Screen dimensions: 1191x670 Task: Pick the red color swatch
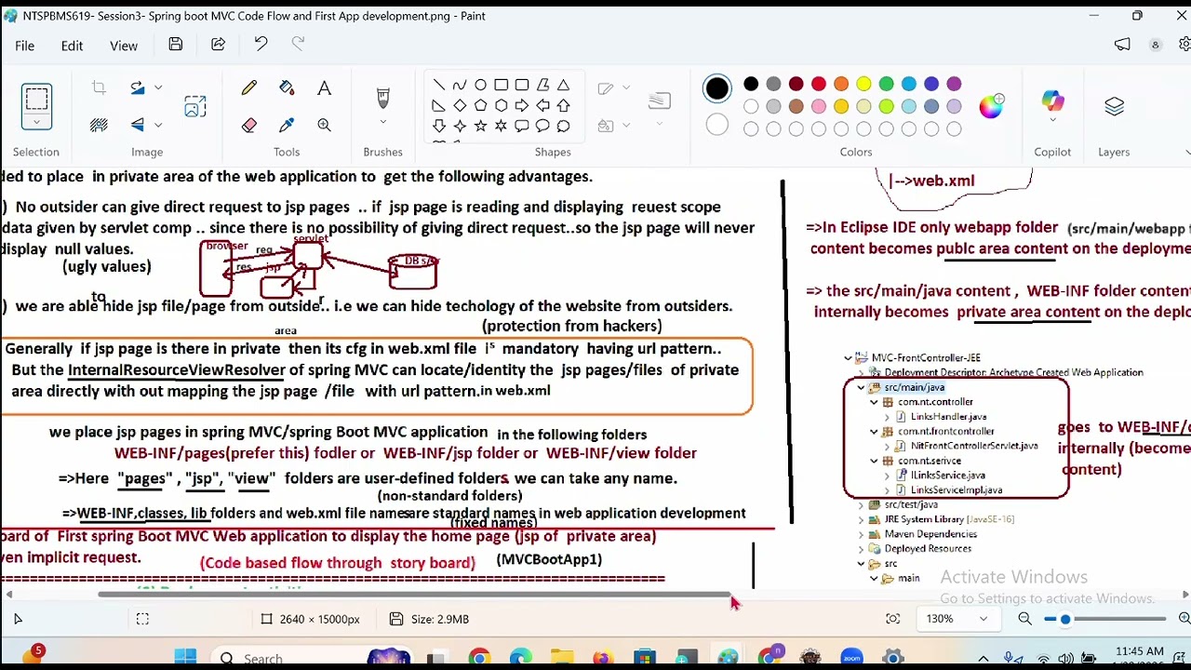(x=819, y=84)
